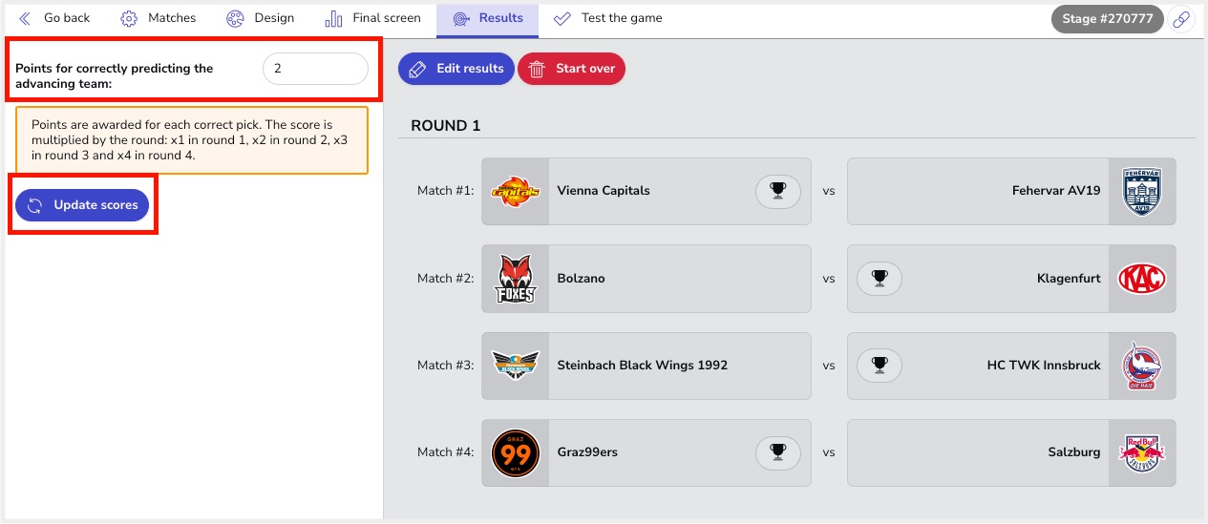Viewport: 1208px width, 524px height.
Task: Click the red Start over button
Action: click(x=571, y=69)
